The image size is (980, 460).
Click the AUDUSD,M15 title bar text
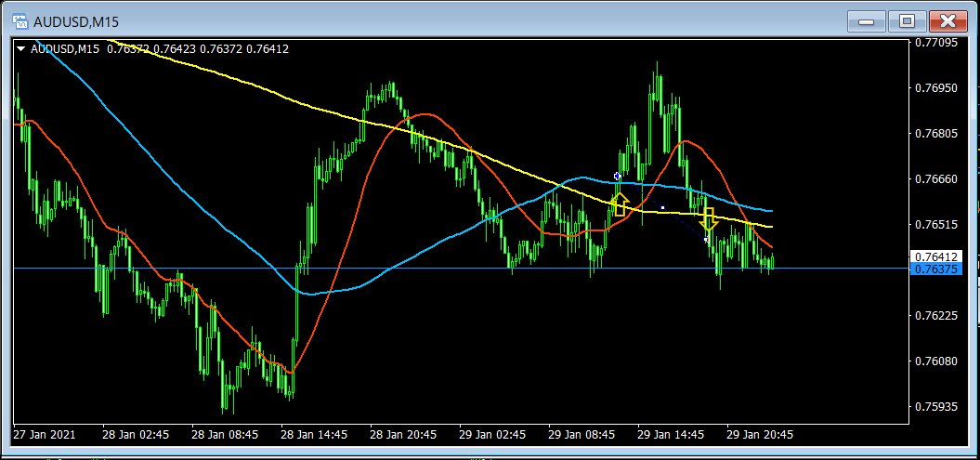pyautogui.click(x=76, y=22)
